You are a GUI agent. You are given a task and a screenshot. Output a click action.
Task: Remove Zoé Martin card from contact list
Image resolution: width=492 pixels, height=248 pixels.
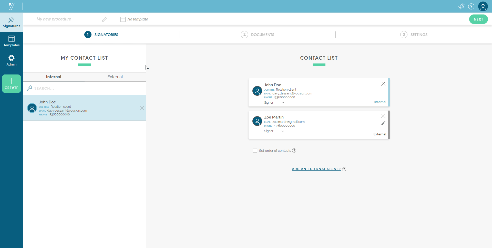tap(383, 116)
